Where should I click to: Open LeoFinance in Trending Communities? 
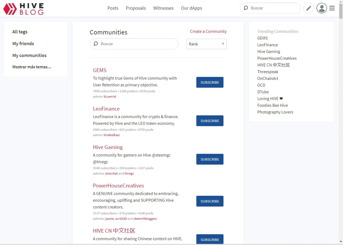click(x=268, y=45)
